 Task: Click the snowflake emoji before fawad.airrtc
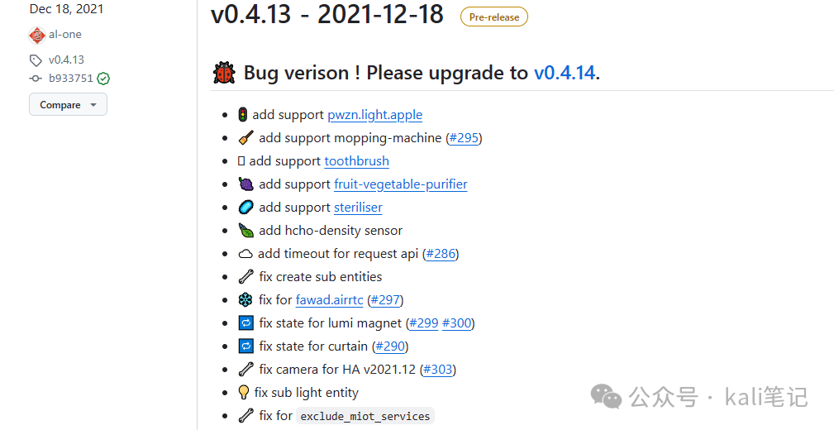click(x=245, y=299)
